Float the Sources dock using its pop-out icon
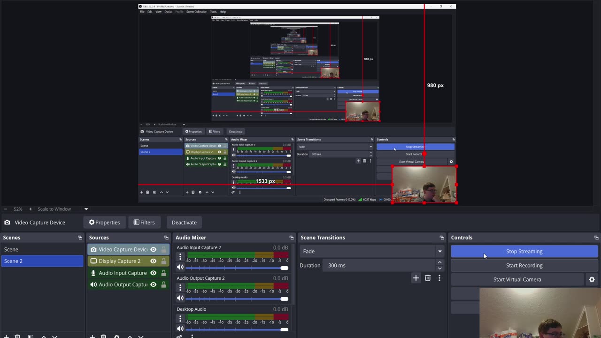Screen dimensions: 601x338 coord(166,238)
